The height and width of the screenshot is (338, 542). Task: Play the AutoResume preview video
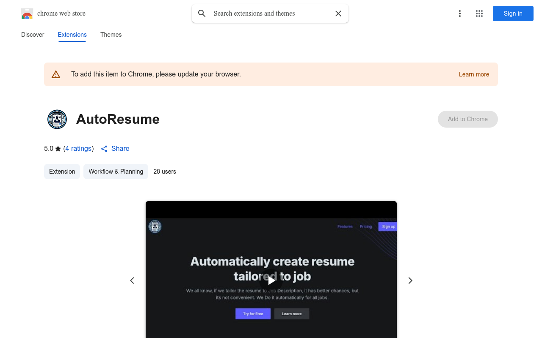click(271, 281)
